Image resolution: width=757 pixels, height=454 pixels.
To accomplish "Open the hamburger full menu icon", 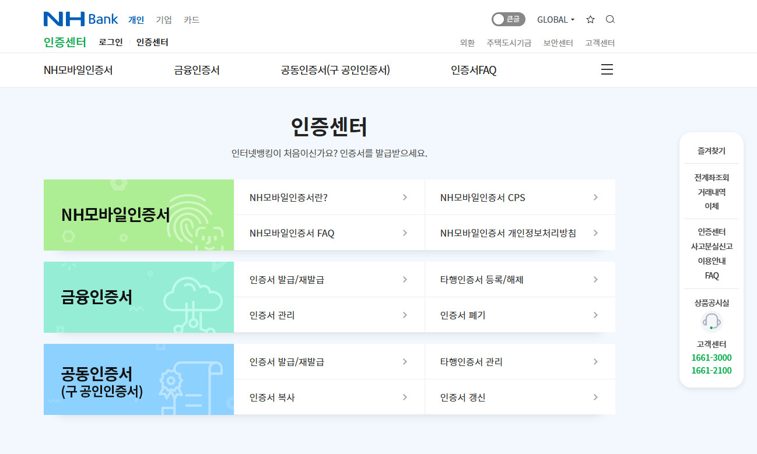I will [607, 70].
